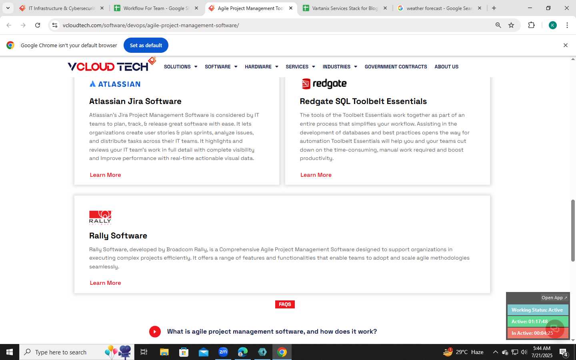The height and width of the screenshot is (360, 576).
Task: Click the address bar URL field
Action: pos(276,25)
